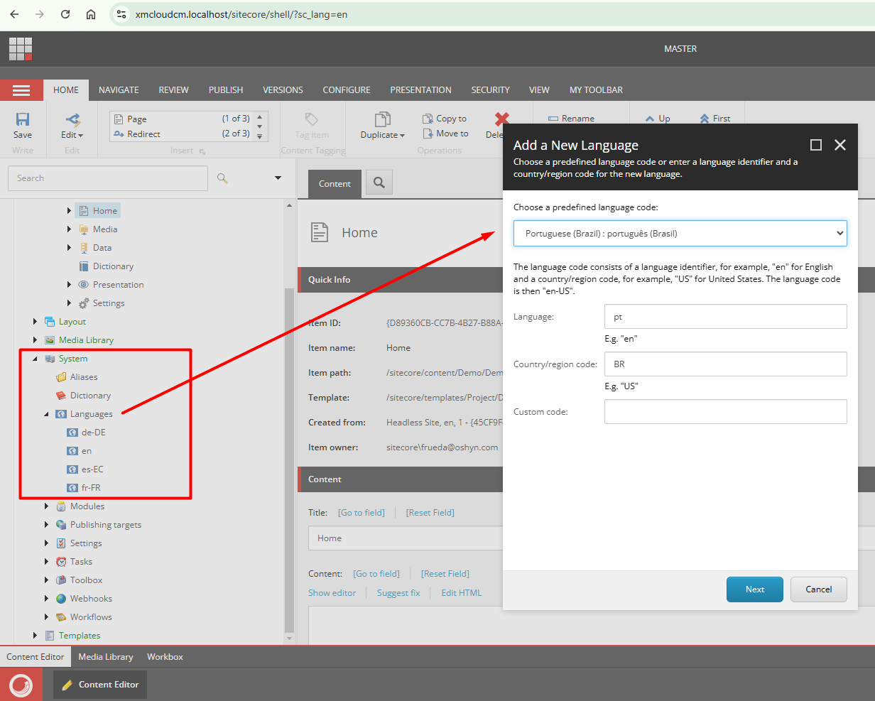Click the Language text field containing pt
Screen dimensions: 875x701
(725, 317)
